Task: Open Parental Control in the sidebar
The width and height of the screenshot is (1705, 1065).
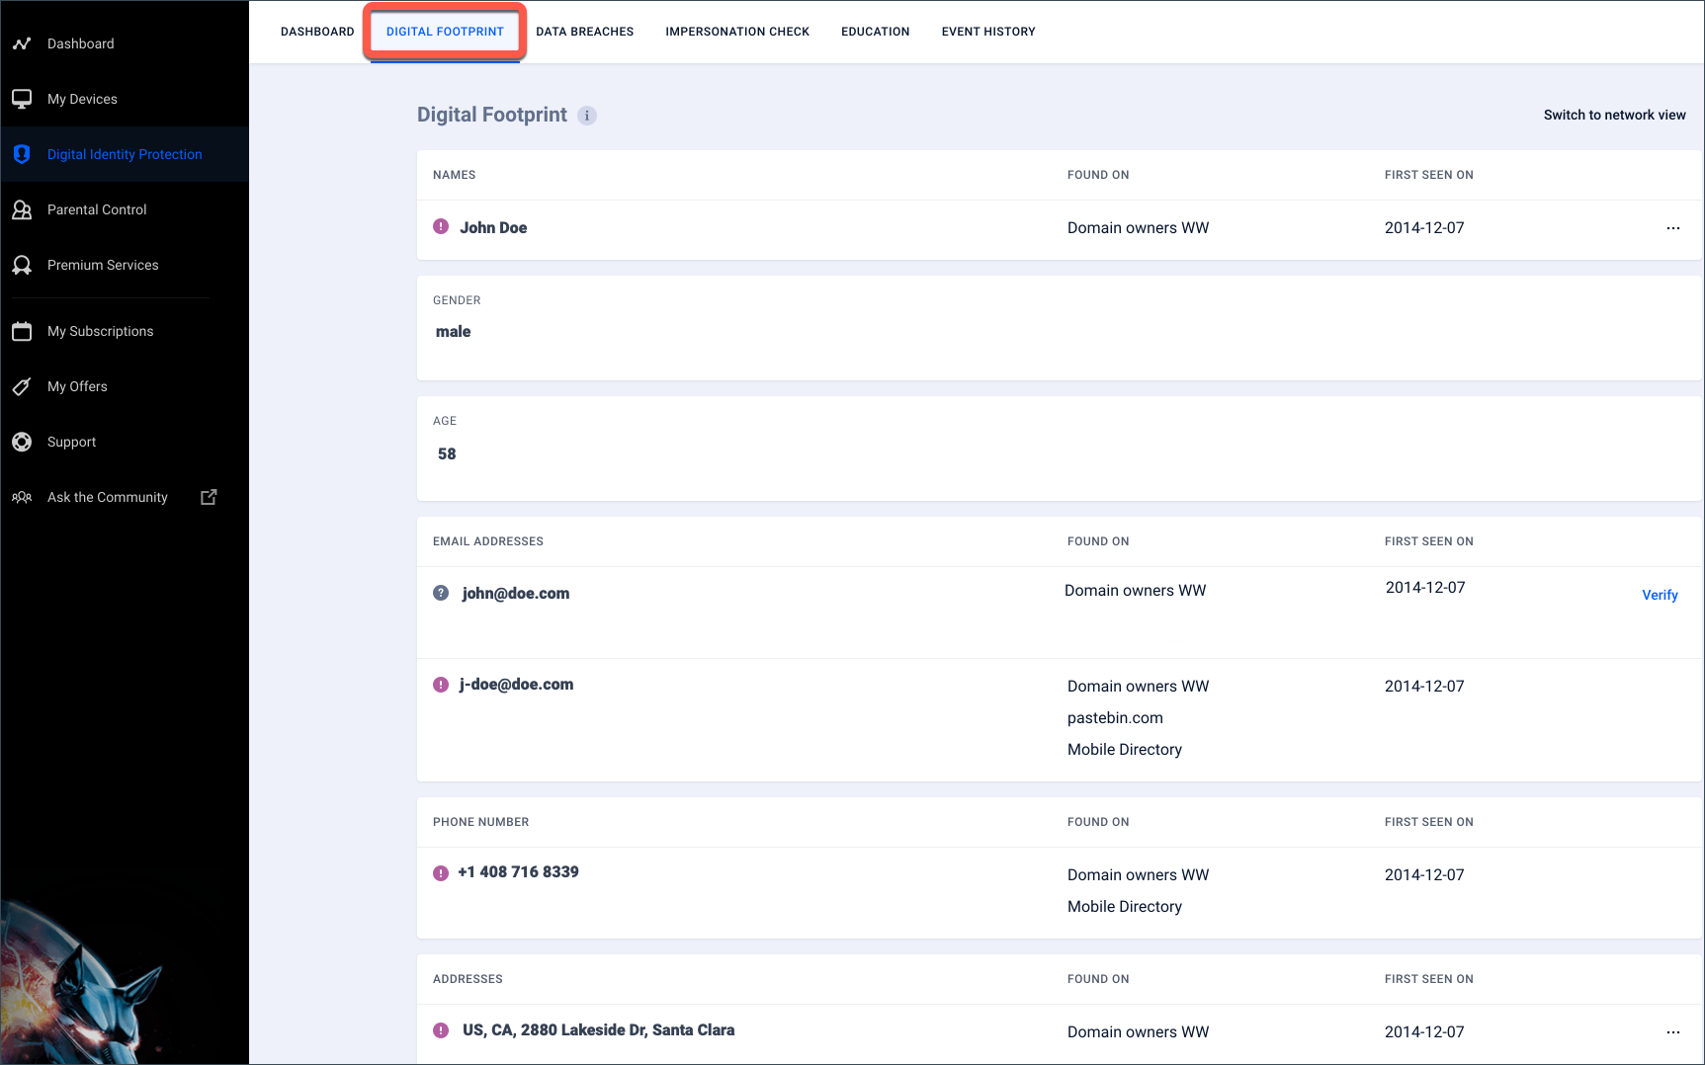Action: coord(125,209)
